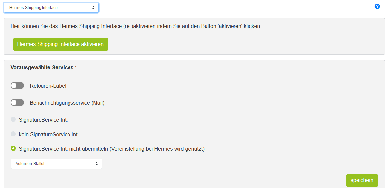The height and width of the screenshot is (188, 385).
Task: Click the kein SignatureService Int. label text
Action: pyautogui.click(x=49, y=134)
